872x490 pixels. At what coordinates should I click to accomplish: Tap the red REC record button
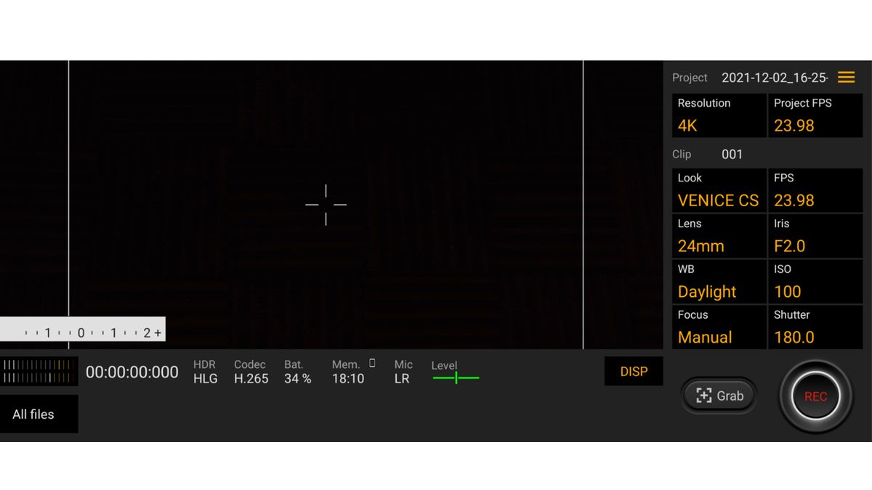(815, 396)
